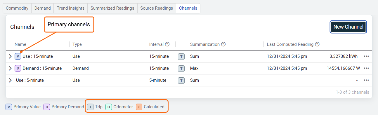This screenshot has height=115, width=378.
Task: Open more options for Demand : 15-minute row
Action: coord(366,68)
